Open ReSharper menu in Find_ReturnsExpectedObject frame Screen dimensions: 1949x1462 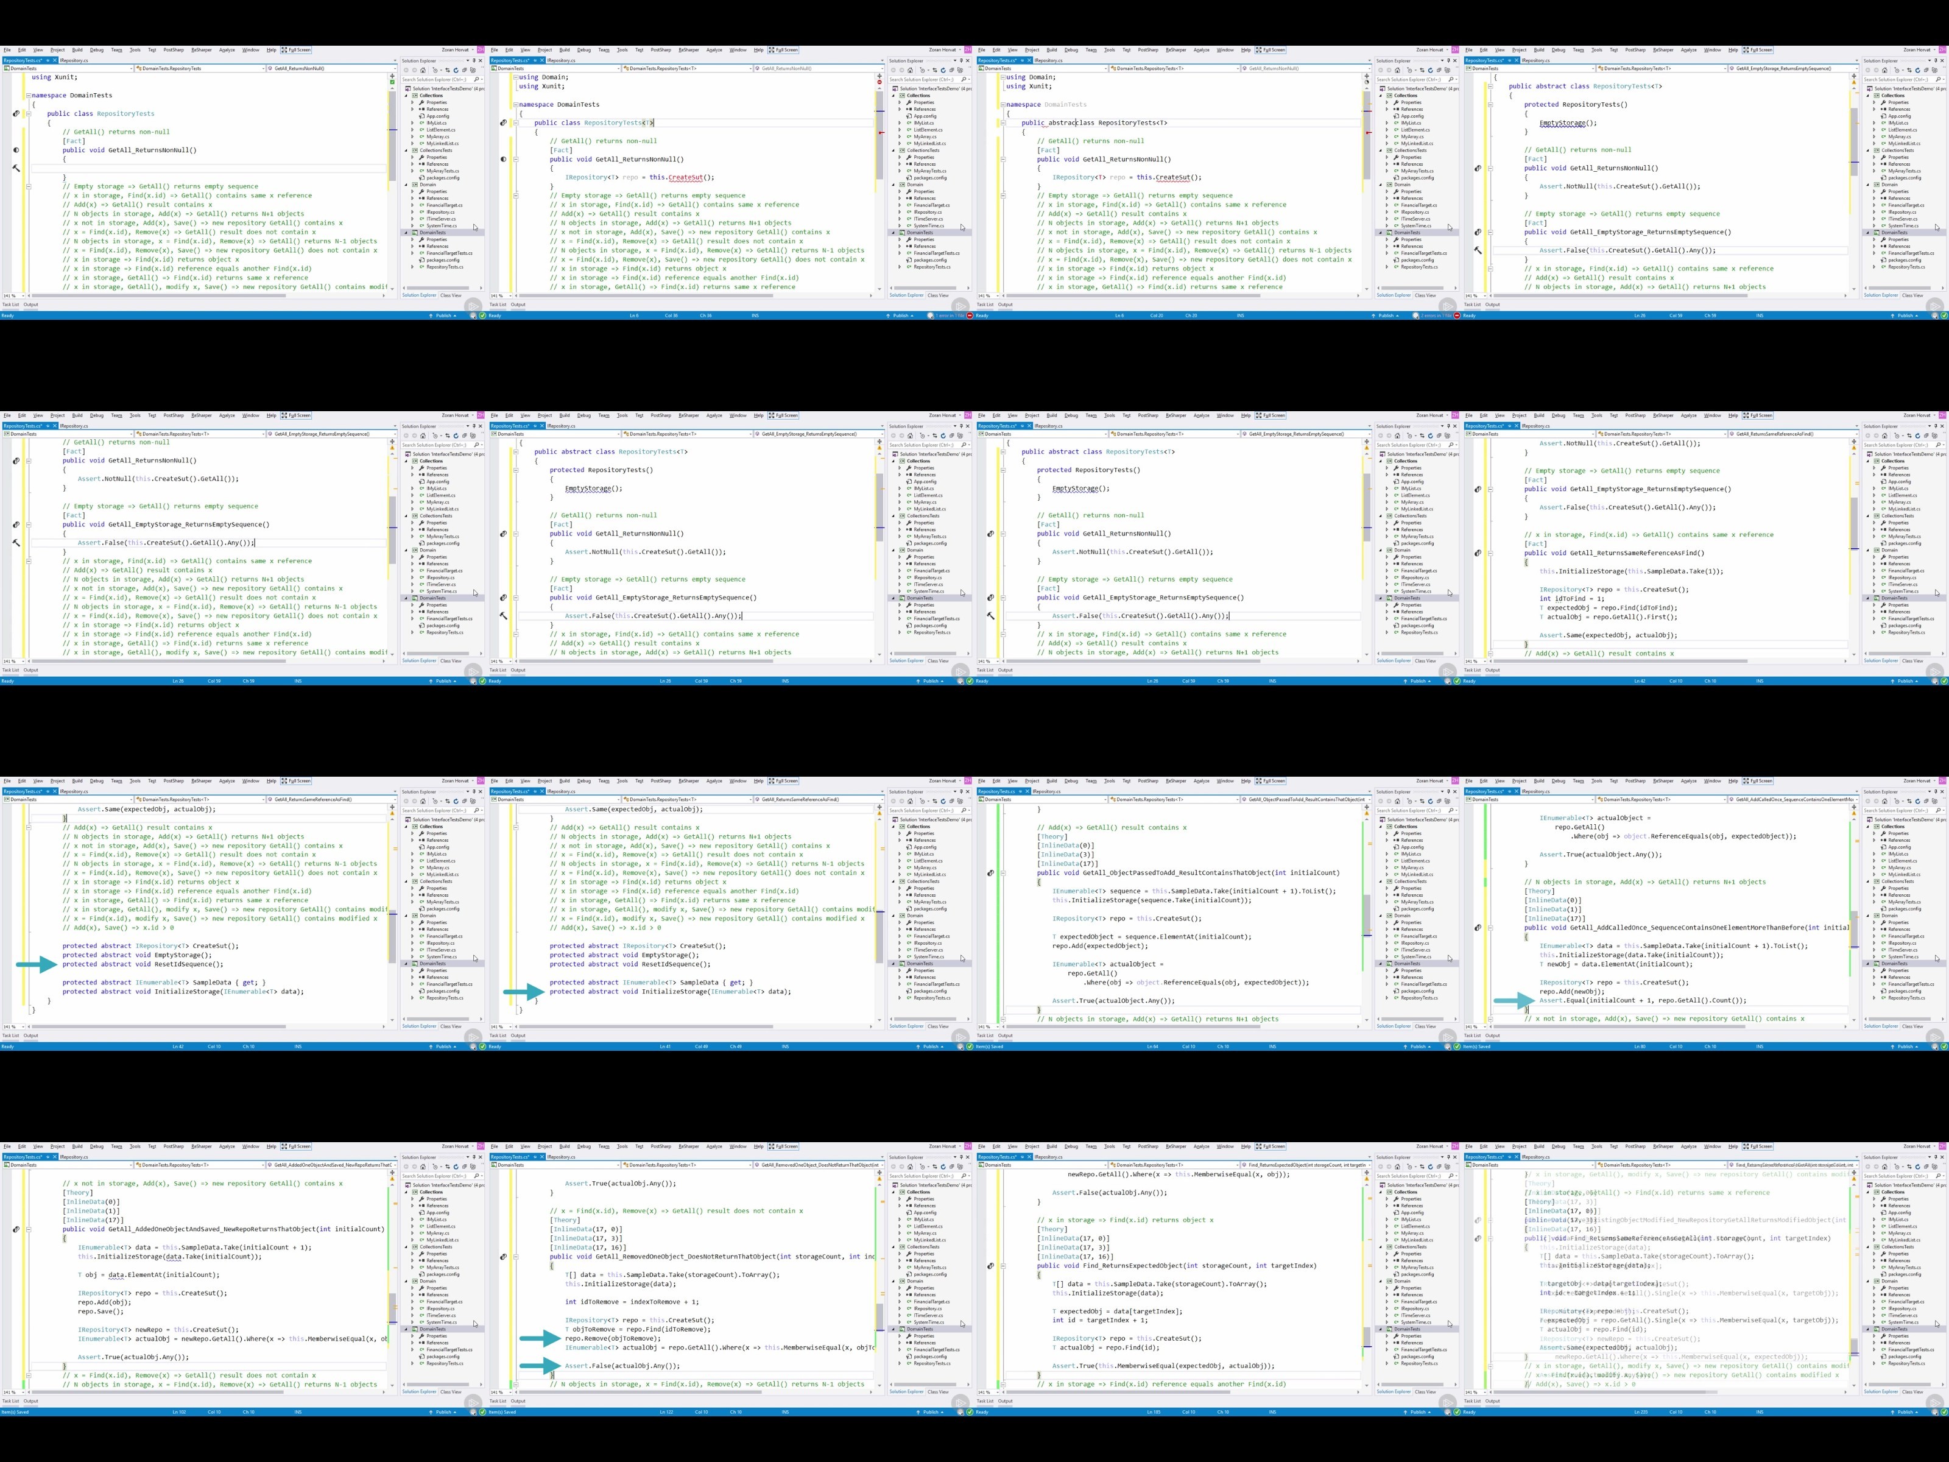[x=1175, y=1146]
